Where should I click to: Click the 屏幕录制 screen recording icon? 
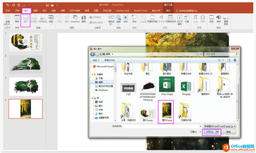[226, 17]
